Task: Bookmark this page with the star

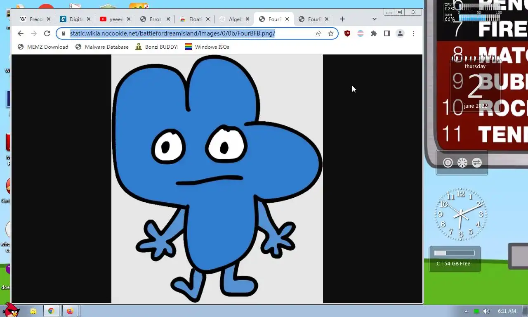Action: click(x=331, y=33)
